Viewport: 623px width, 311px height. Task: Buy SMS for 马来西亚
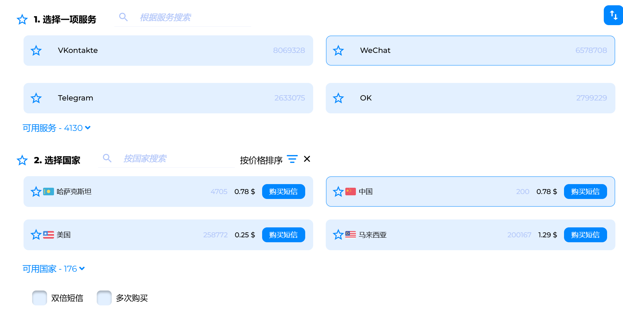(586, 235)
